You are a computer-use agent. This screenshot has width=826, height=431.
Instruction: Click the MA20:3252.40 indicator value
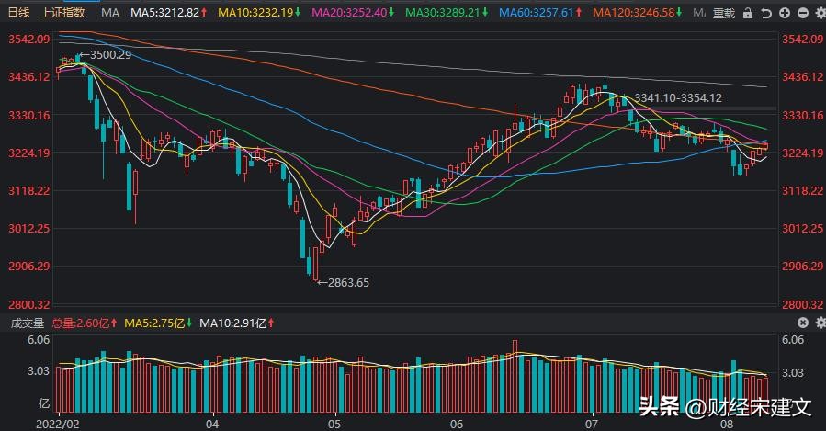tap(349, 12)
